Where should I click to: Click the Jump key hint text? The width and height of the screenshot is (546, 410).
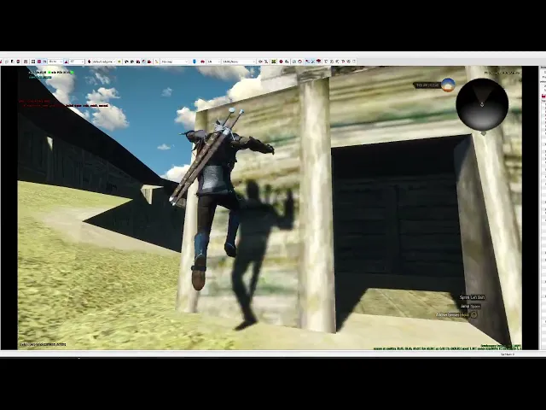470,306
